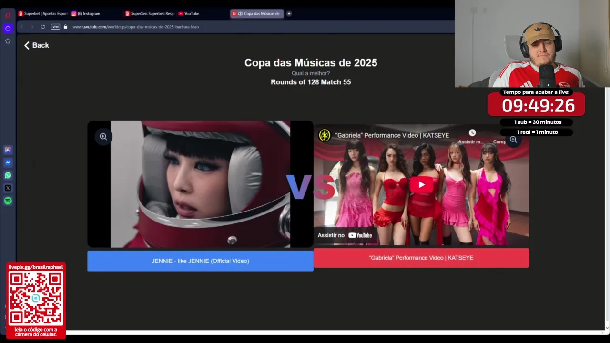Screen dimensions: 610x343
Task: Select the Copa das Músicas tab
Action: 256,13
